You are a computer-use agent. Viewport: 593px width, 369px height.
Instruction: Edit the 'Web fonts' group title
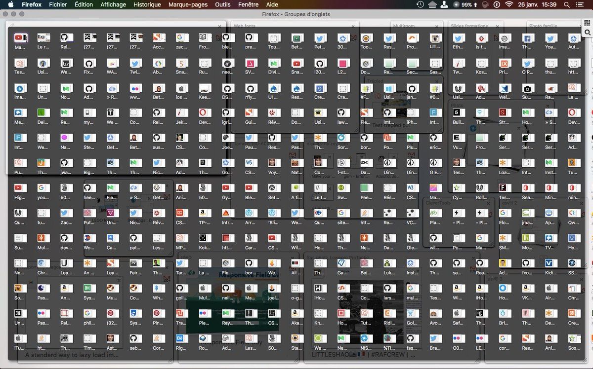click(245, 26)
